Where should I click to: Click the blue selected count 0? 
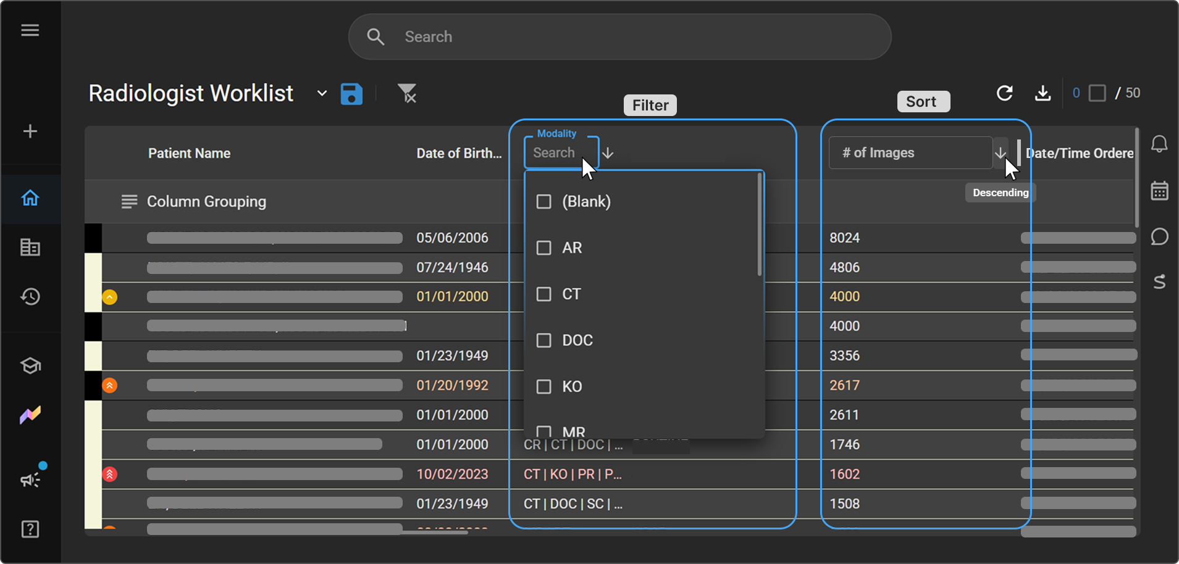point(1076,93)
